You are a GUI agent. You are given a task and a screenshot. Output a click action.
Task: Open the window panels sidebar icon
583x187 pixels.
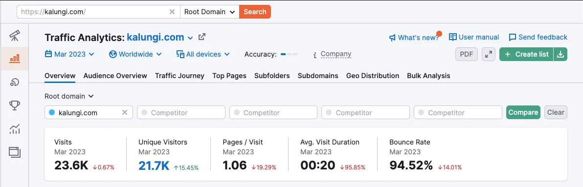(x=15, y=152)
